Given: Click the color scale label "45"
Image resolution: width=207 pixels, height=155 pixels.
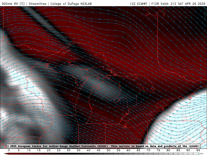Looking at the screenshot, I should [x=99, y=150].
